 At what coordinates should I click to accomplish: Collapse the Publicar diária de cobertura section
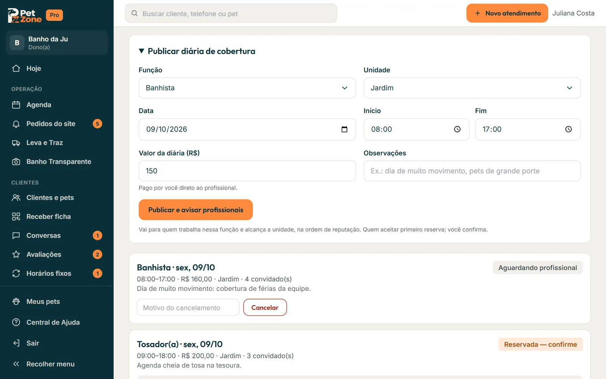pyautogui.click(x=197, y=51)
